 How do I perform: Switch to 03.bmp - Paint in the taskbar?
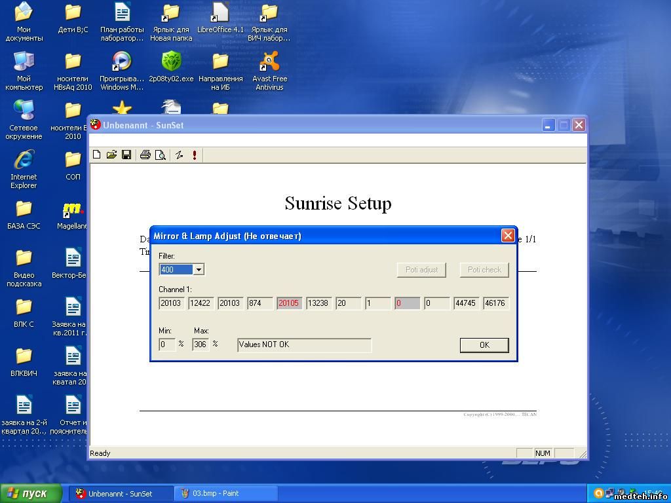click(x=226, y=493)
